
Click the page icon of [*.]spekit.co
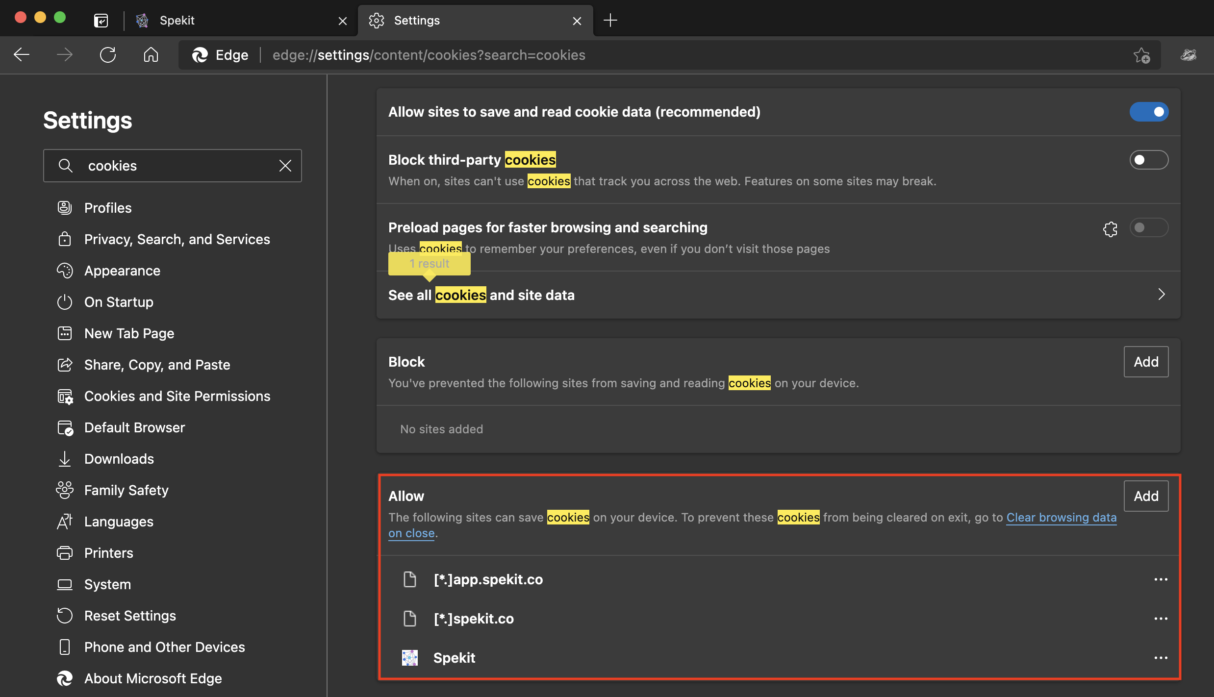click(410, 619)
